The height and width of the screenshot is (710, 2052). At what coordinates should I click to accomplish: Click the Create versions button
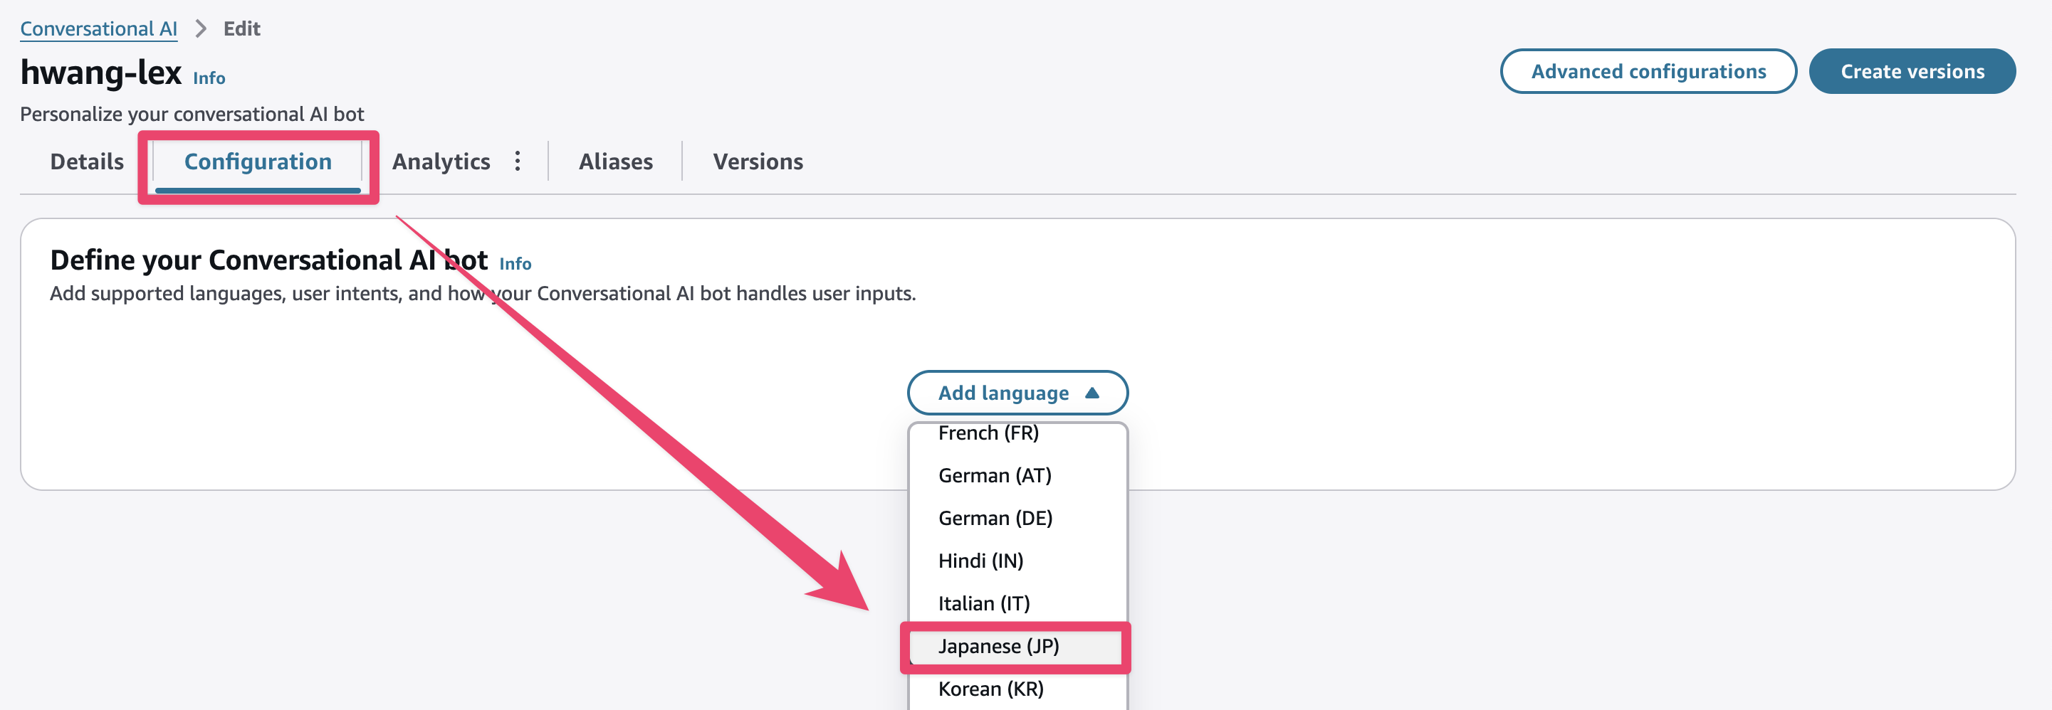[x=1912, y=72]
